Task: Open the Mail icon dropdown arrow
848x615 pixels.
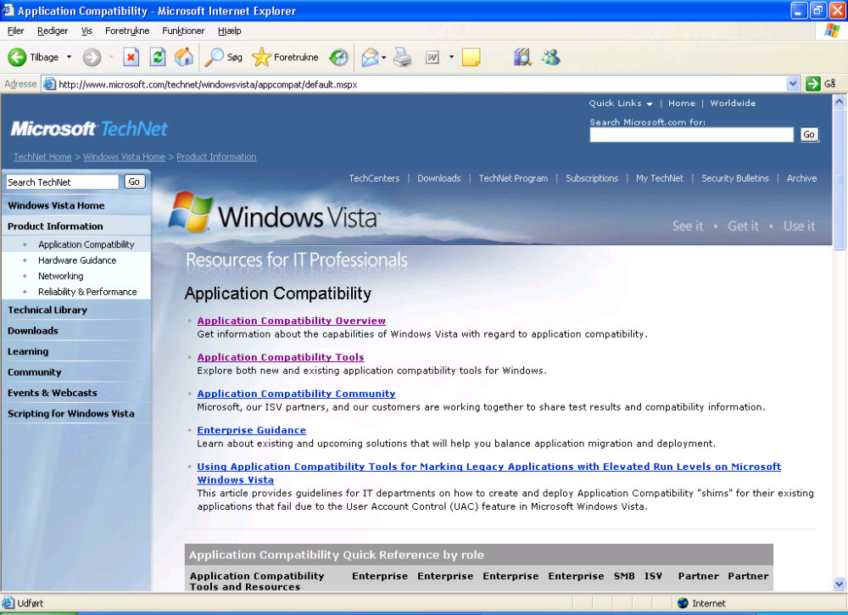Action: [384, 58]
